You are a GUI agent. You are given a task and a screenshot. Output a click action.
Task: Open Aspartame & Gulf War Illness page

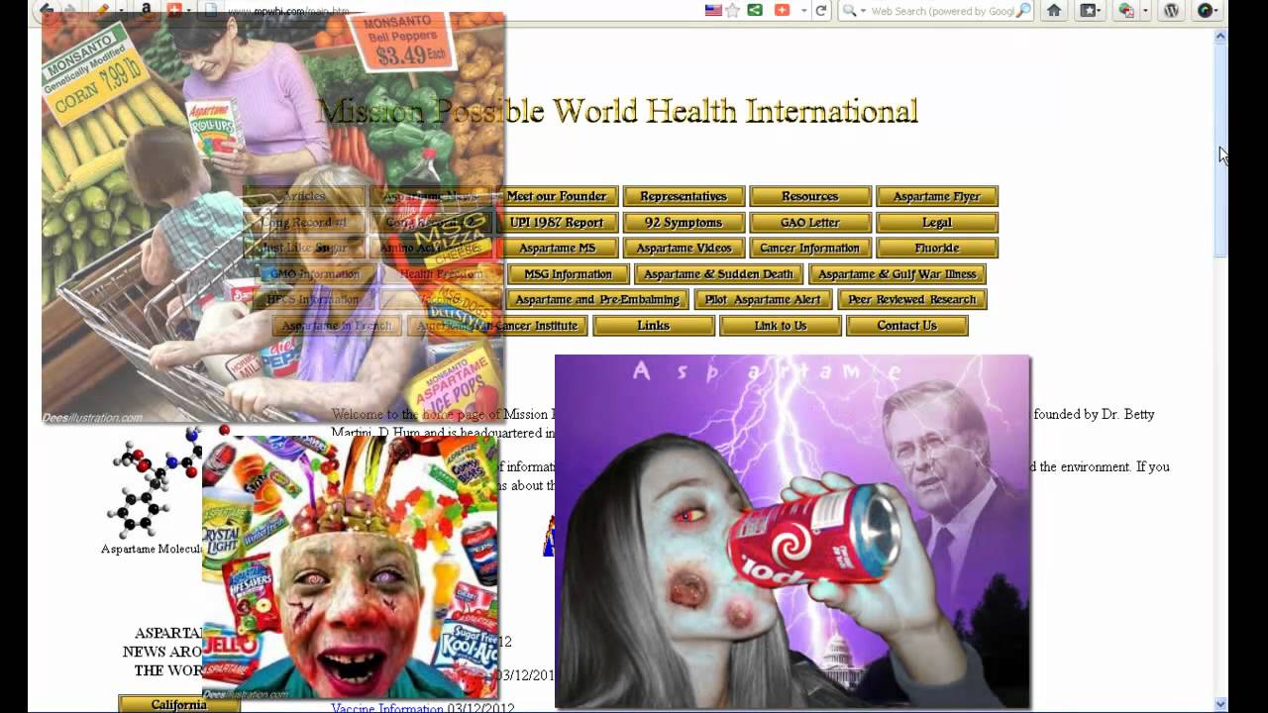pyautogui.click(x=898, y=273)
